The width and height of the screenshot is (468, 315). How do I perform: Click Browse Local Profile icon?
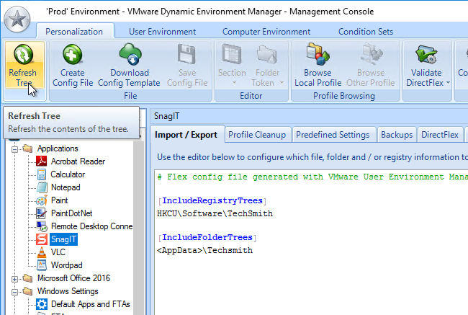(x=318, y=54)
